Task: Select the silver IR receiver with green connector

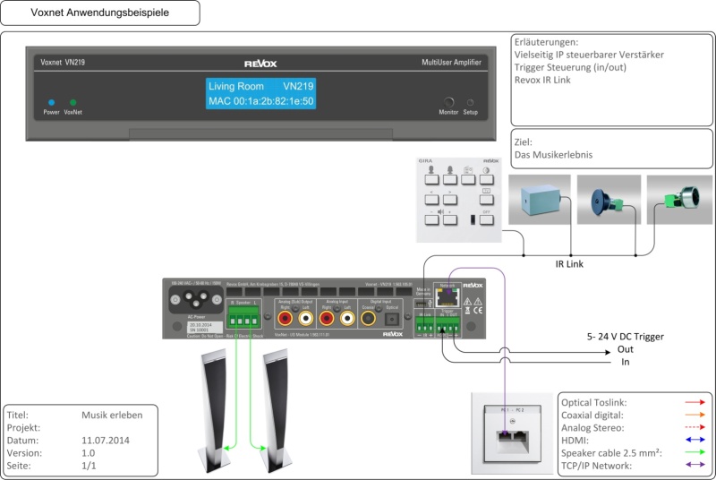Action: [x=679, y=200]
